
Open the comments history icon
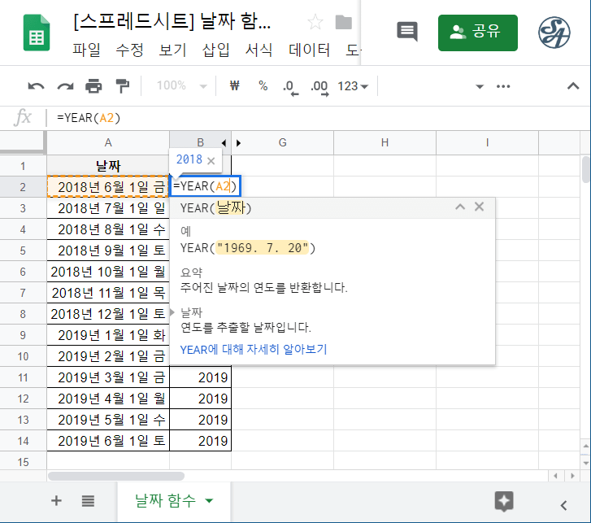coord(406,32)
